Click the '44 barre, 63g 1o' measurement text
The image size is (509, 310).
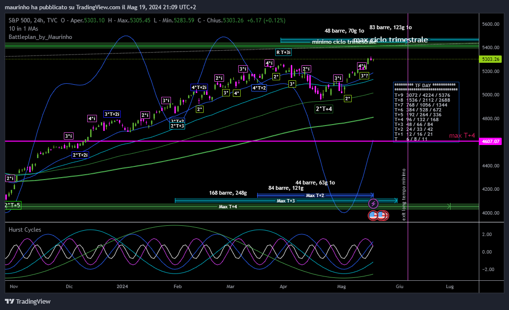pyautogui.click(x=315, y=182)
